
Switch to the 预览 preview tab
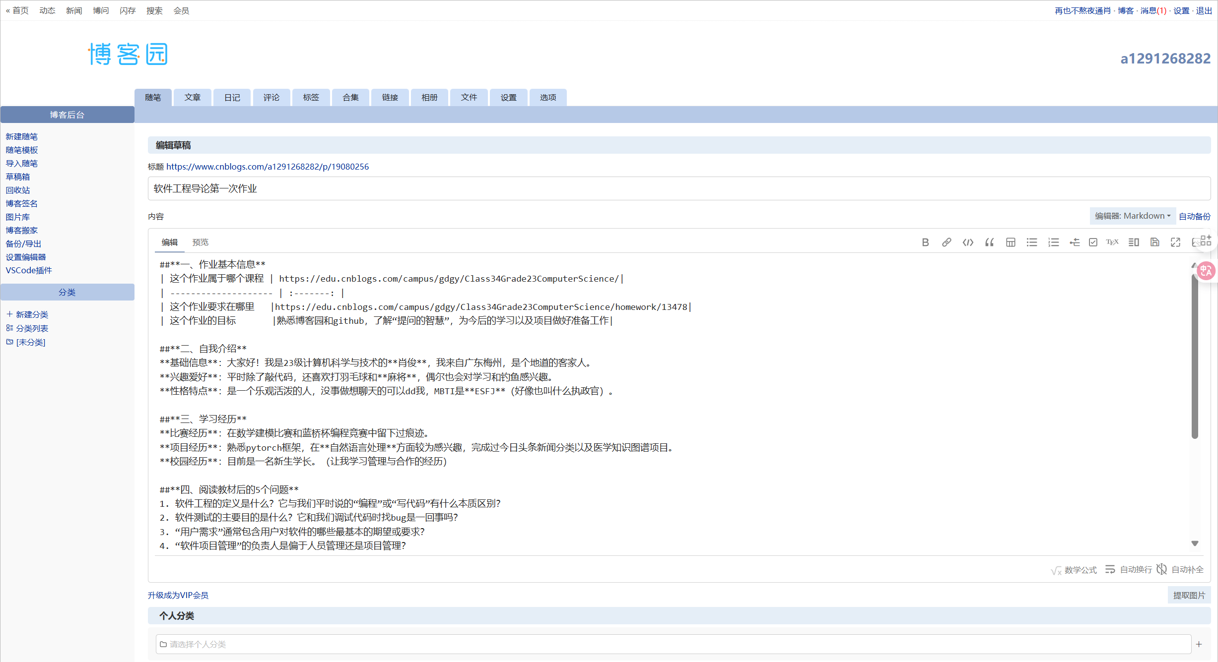point(201,242)
